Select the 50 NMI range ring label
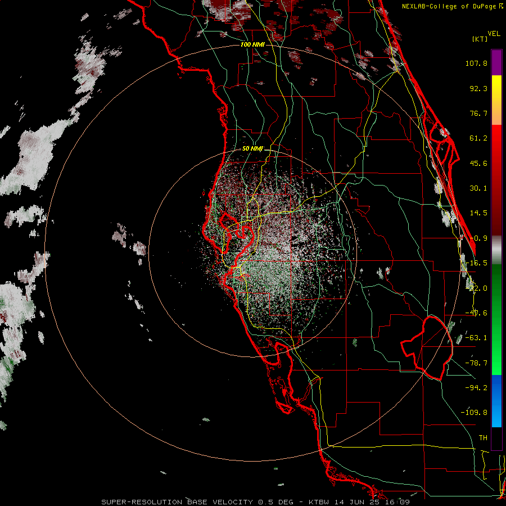The height and width of the screenshot is (506, 506). pos(252,149)
